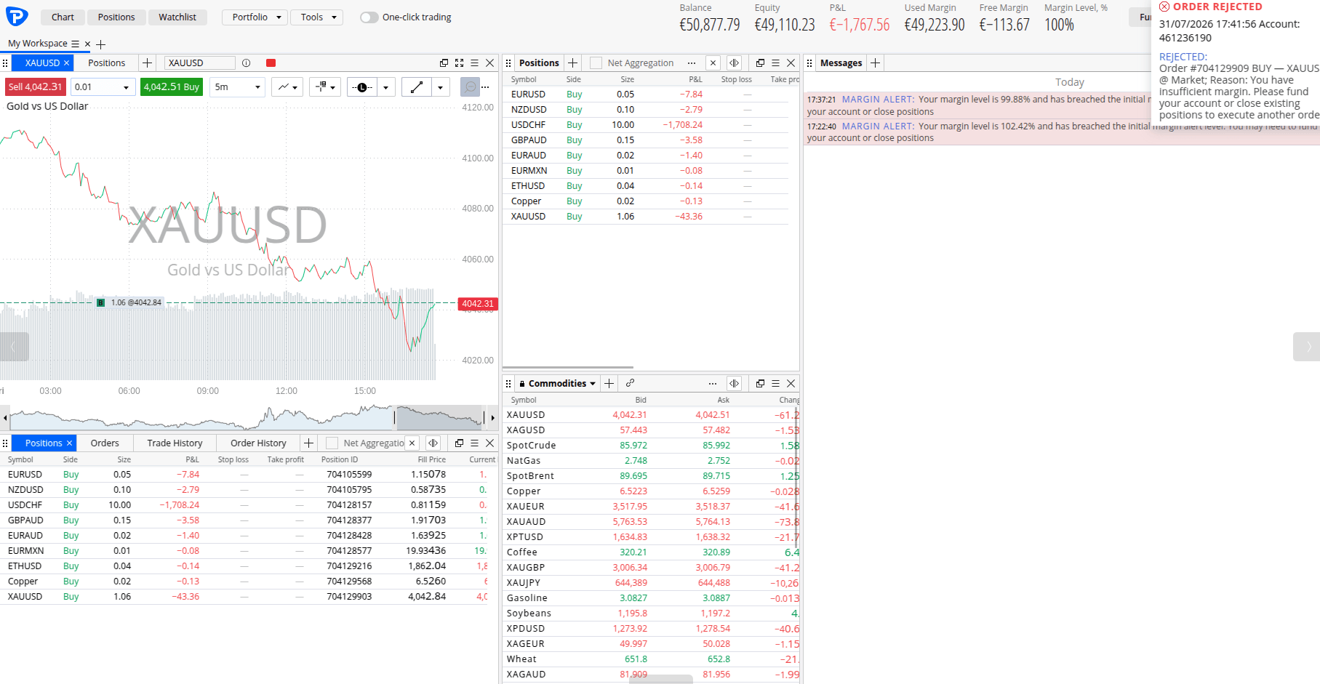Add a tab in Commodities panel
Screen dimensions: 1320x684
tap(609, 383)
